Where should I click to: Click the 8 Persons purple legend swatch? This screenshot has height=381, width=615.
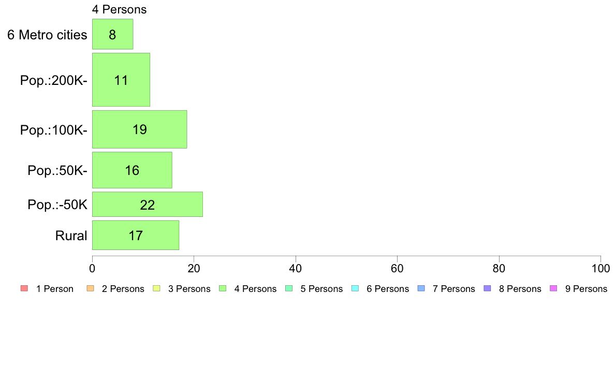[x=487, y=288]
